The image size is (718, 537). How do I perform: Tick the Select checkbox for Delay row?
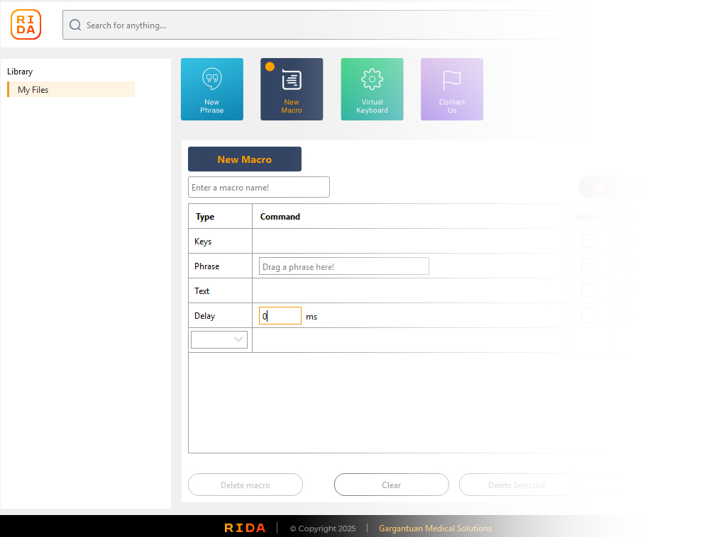coord(587,315)
